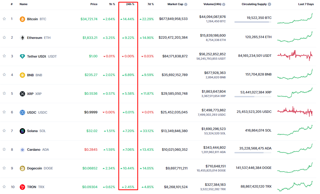This screenshot has width=320, height=194.
Task: Click Ethereum supply 120,265,514 ETH
Action: (258, 37)
